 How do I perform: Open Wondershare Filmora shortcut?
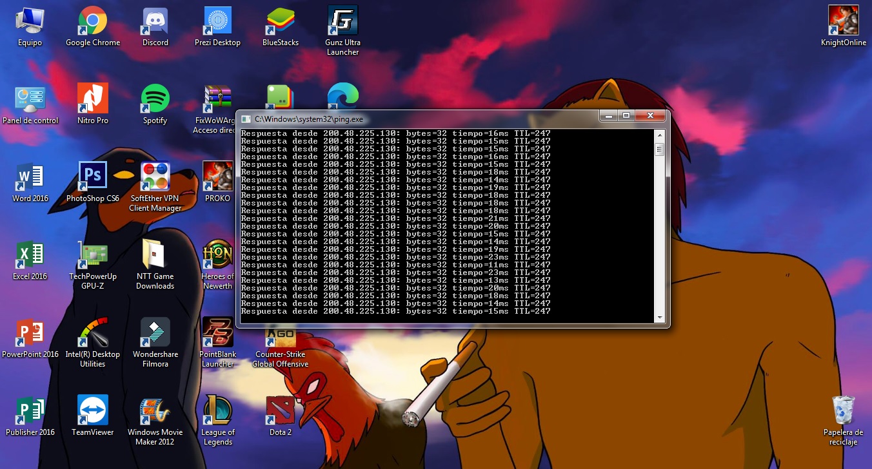155,343
